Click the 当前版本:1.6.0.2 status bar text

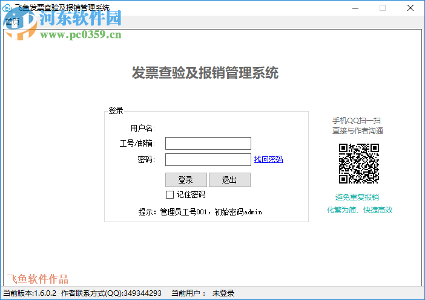point(30,293)
